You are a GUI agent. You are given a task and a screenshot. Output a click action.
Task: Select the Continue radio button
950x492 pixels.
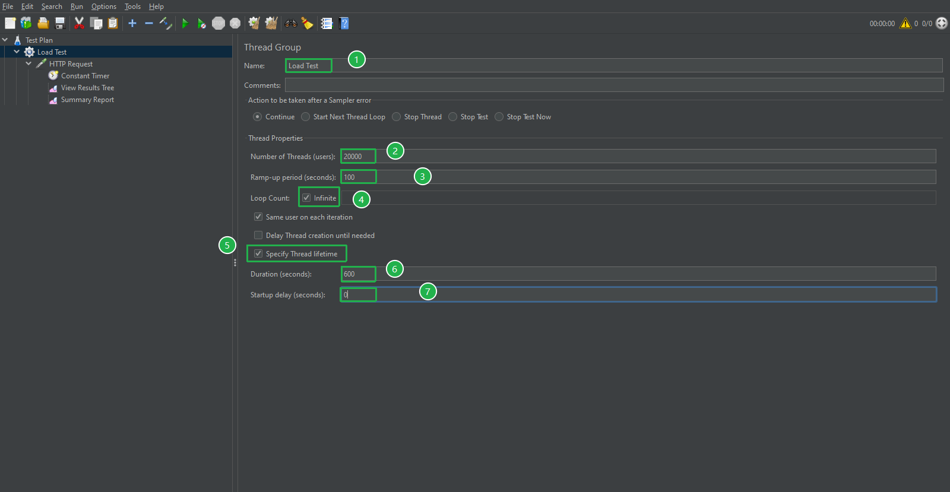[x=257, y=117]
